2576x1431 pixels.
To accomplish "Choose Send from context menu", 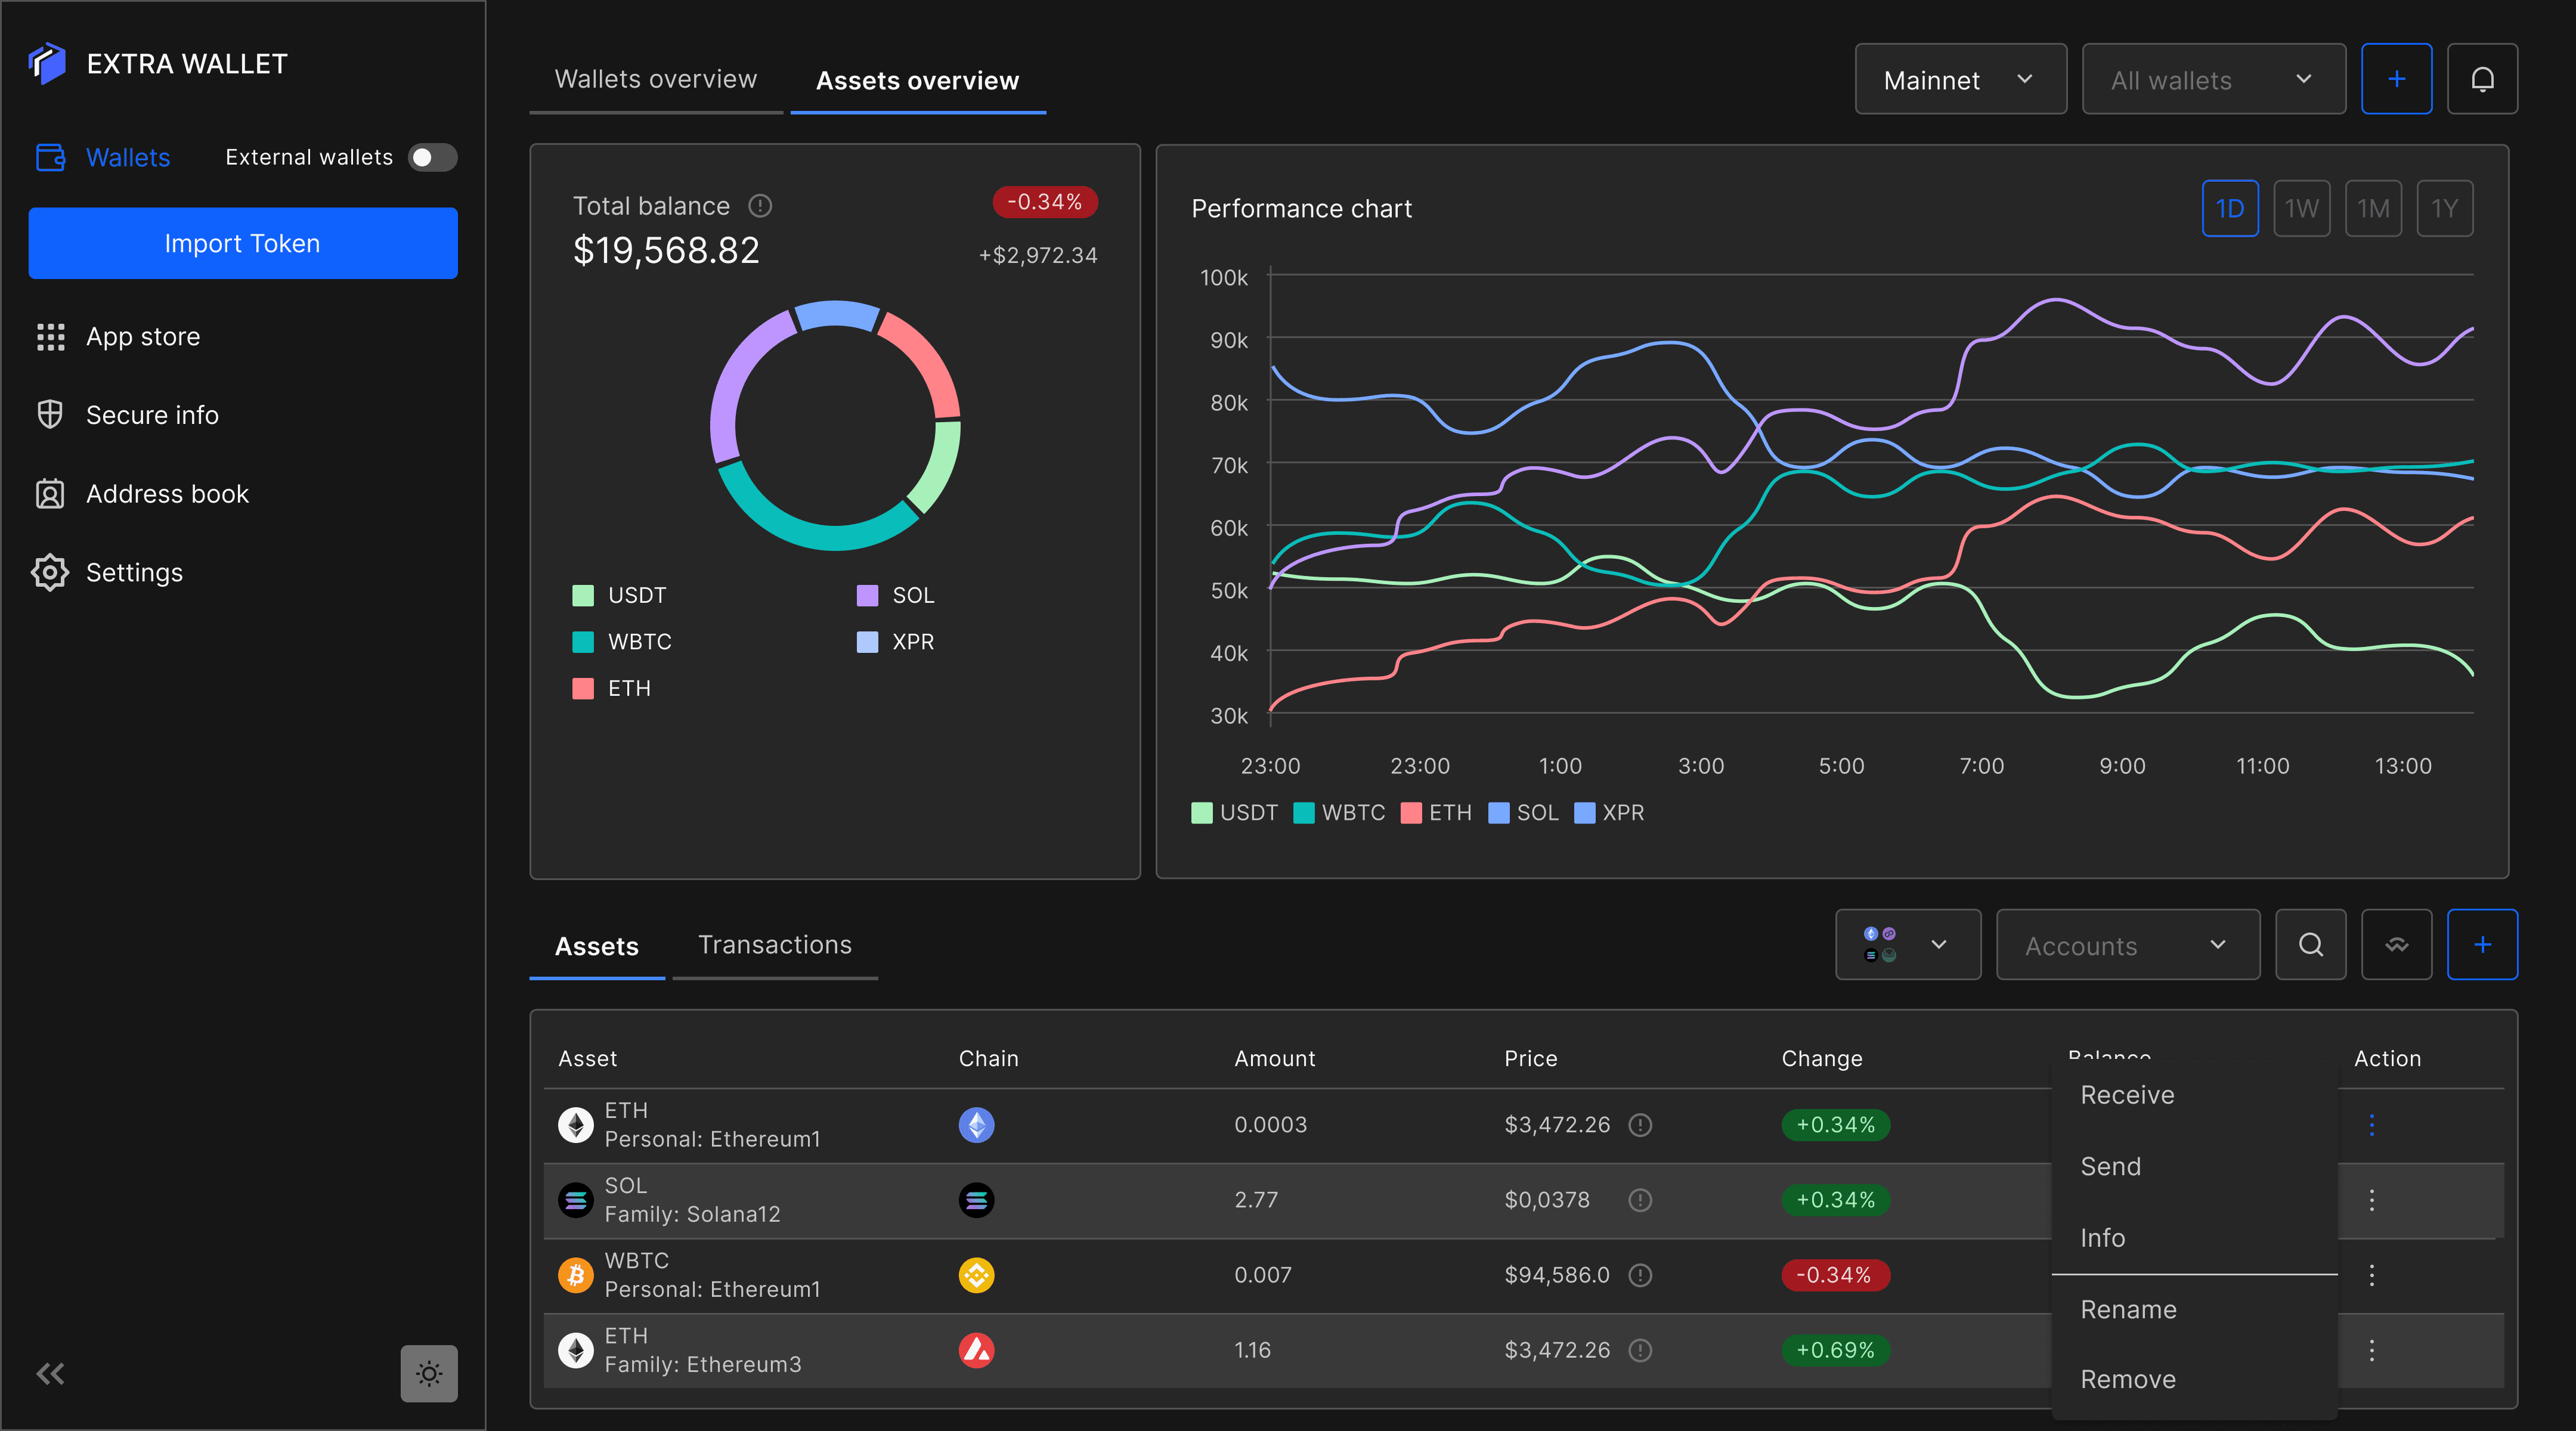I will tap(2110, 1166).
